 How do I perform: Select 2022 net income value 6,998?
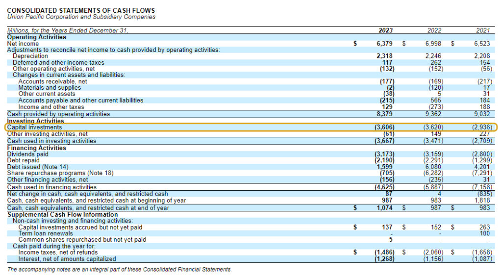pyautogui.click(x=433, y=44)
